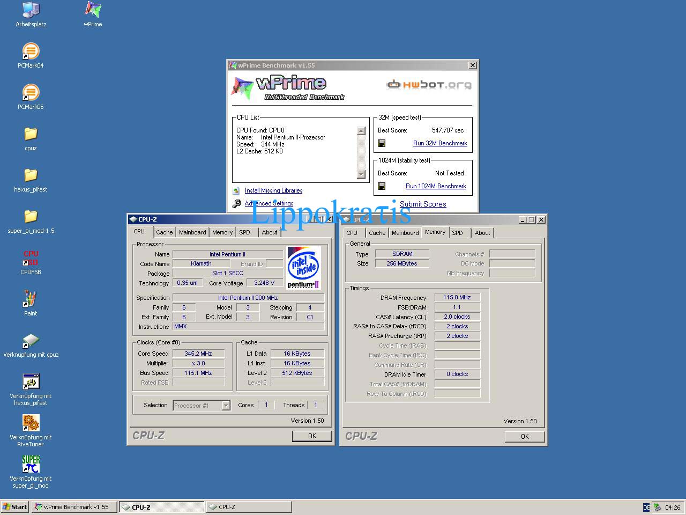The height and width of the screenshot is (515, 686).
Task: Click Code Name value Klamath
Action: pyautogui.click(x=201, y=263)
